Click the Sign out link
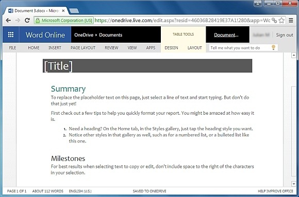Screen dimensions: 299x197 point(285,35)
